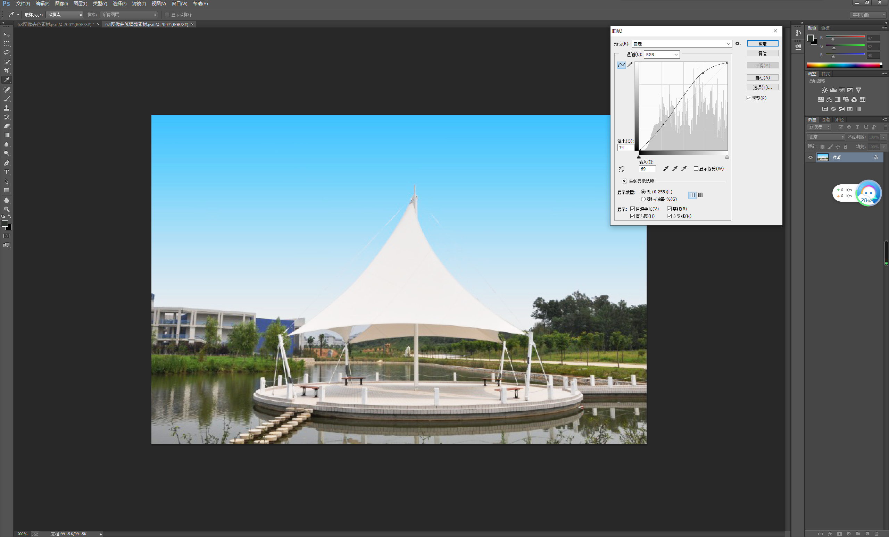Select the Crop tool
Viewport: 889px width, 537px height.
(x=7, y=71)
